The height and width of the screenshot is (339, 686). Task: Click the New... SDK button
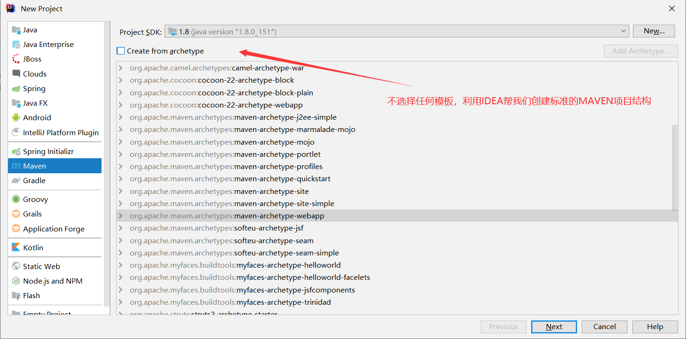(x=654, y=31)
